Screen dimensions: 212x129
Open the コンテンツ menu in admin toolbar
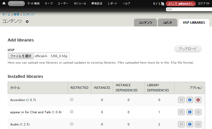(x=16, y=4)
